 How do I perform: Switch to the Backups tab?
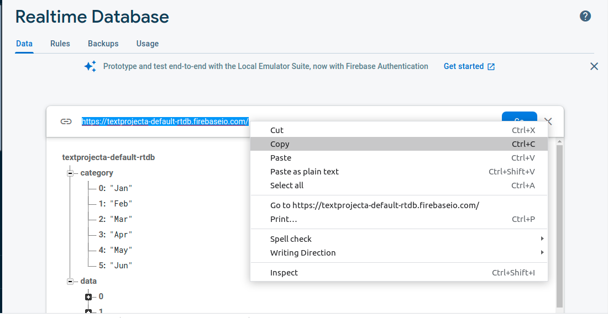[103, 44]
